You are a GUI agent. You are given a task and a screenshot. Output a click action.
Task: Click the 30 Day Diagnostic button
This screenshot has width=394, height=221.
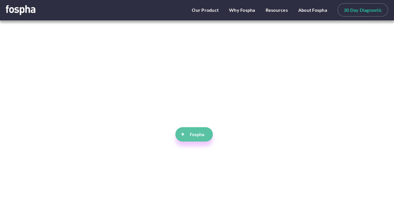click(x=363, y=10)
